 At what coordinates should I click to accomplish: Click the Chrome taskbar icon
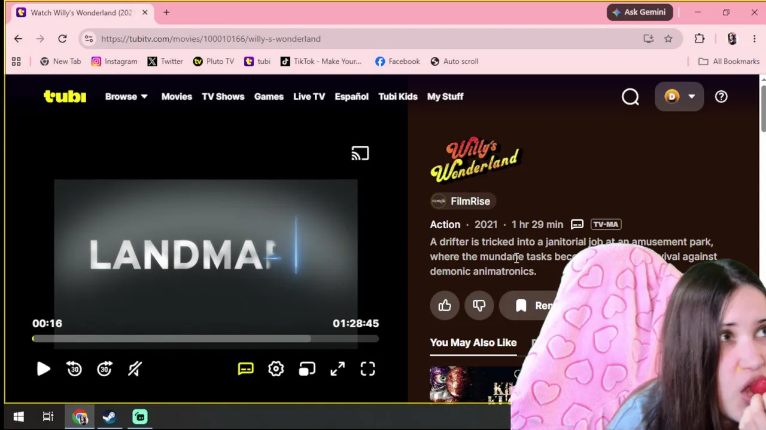80,417
